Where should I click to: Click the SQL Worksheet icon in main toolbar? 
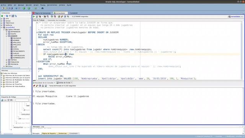[36, 8]
